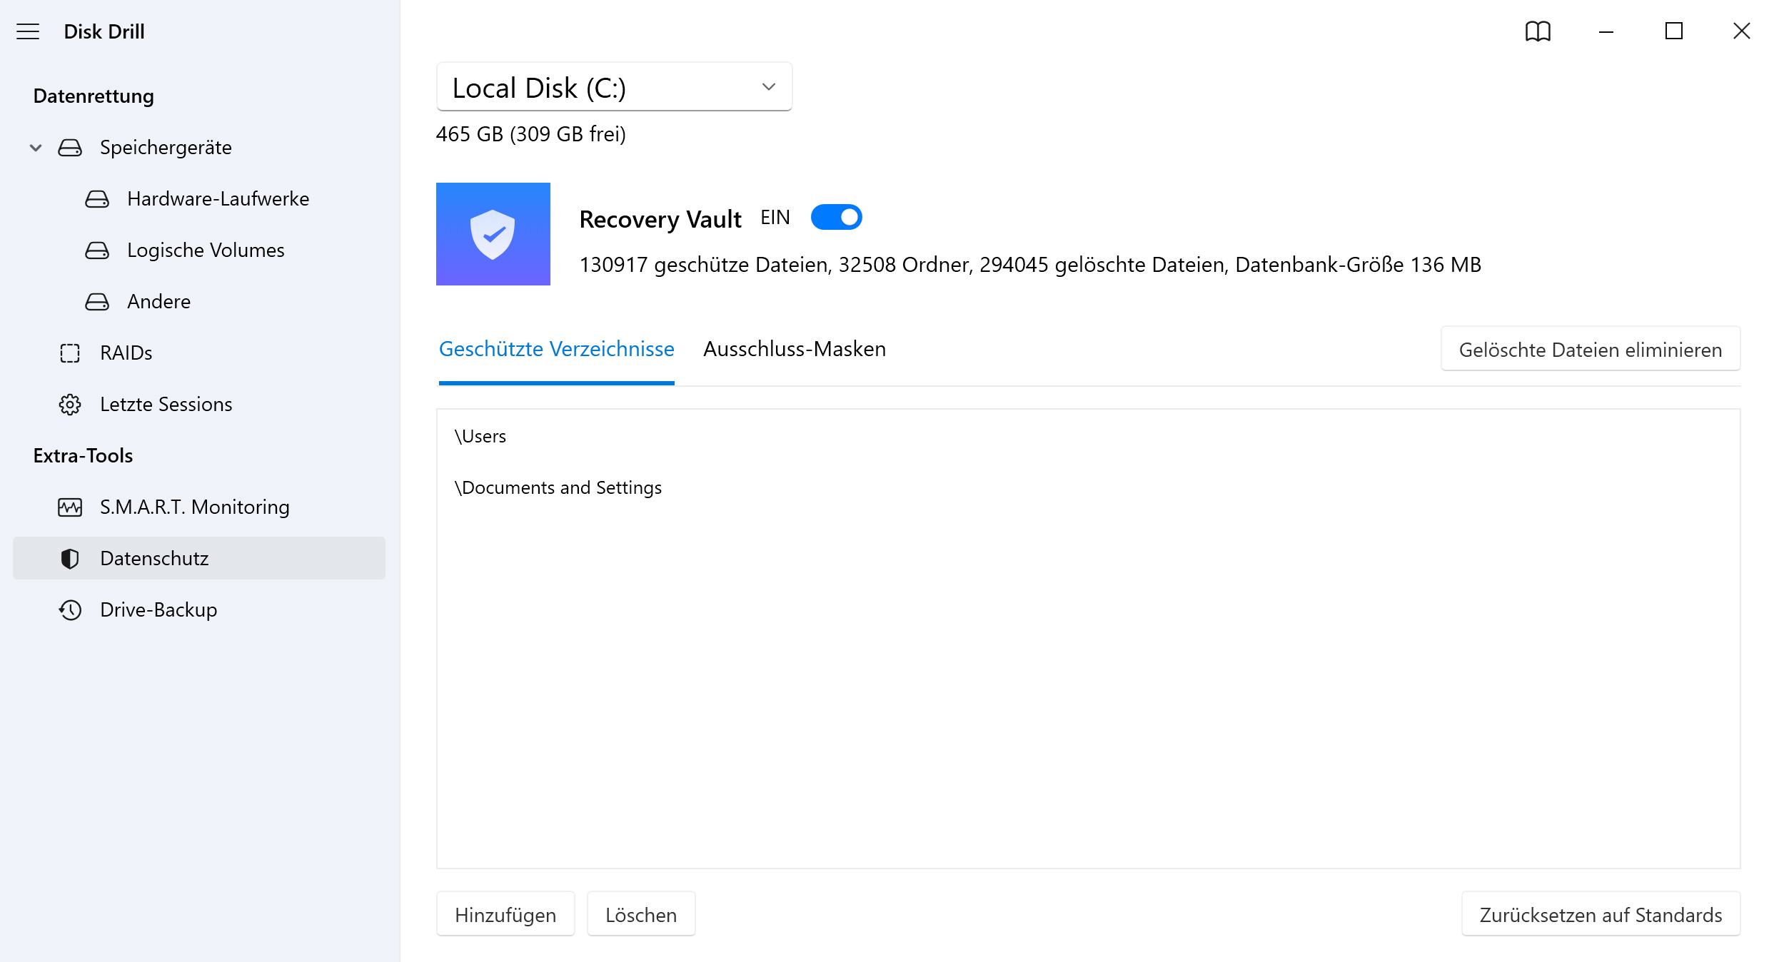Collapse the Speichergeräte category expander
1774x962 pixels.
click(x=36, y=147)
